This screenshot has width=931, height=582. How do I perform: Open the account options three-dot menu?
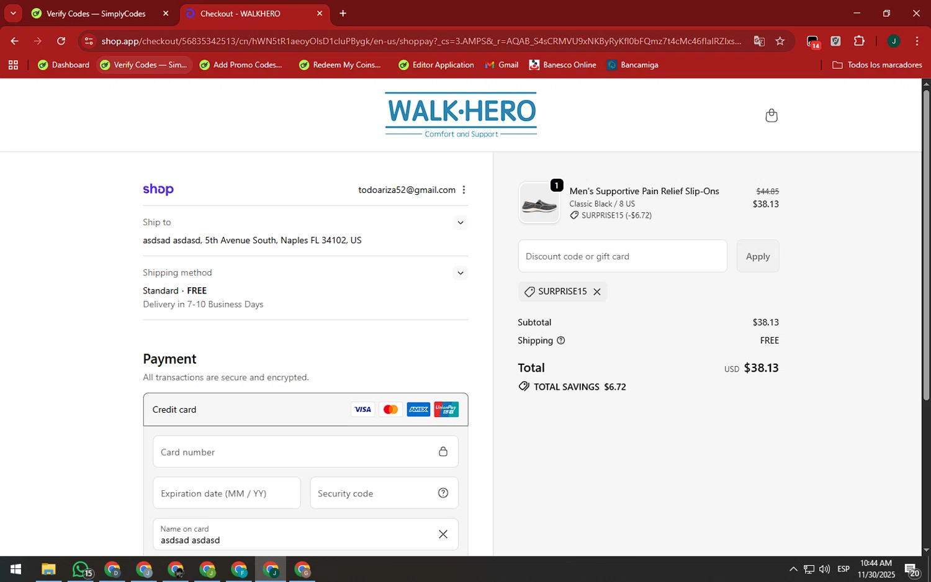click(x=464, y=190)
